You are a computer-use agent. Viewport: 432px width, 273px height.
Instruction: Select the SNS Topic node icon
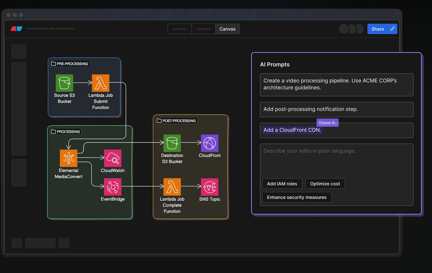[210, 187]
